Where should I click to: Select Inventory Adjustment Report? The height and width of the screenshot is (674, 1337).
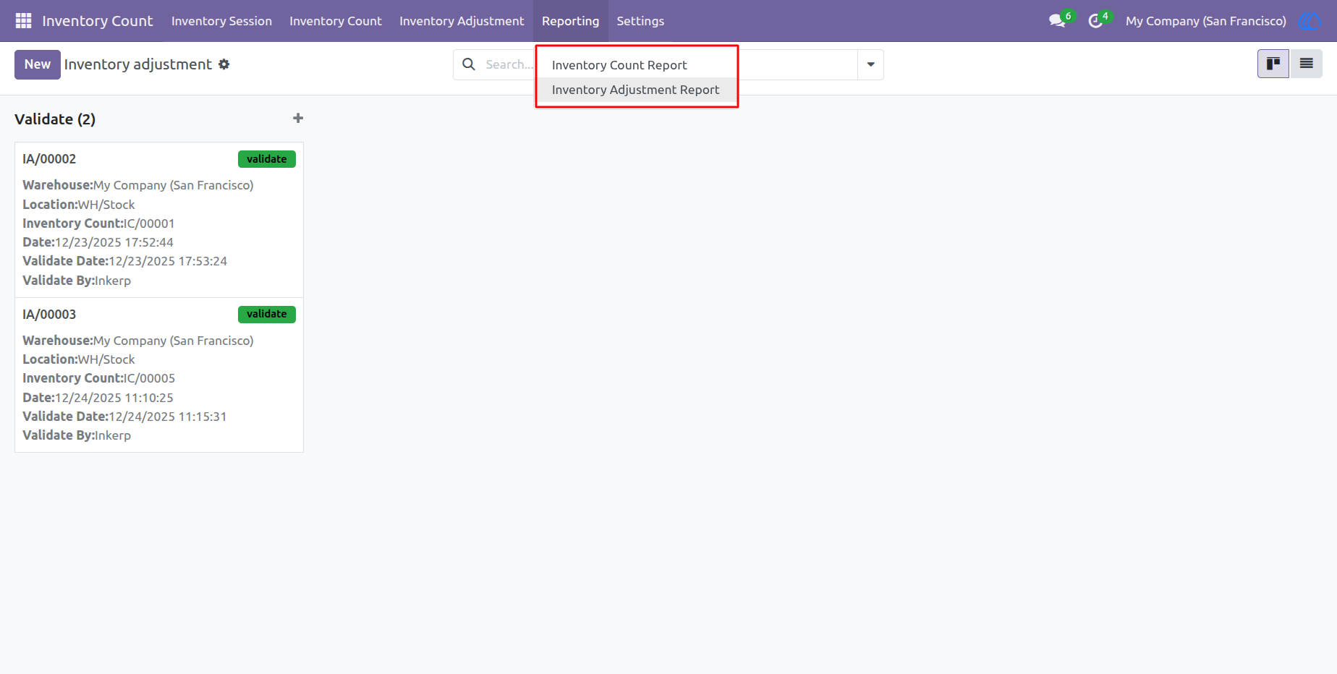(637, 90)
